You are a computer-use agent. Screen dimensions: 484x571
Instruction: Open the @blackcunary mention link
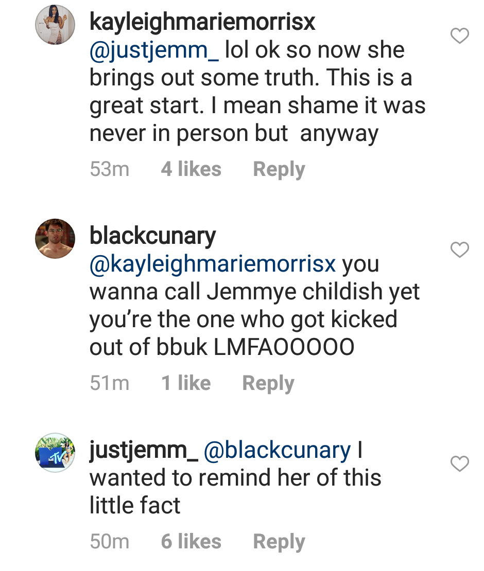coord(277,451)
